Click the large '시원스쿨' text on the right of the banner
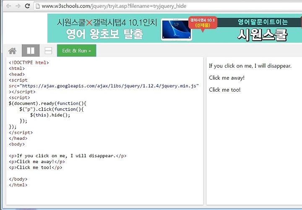 tap(262, 35)
